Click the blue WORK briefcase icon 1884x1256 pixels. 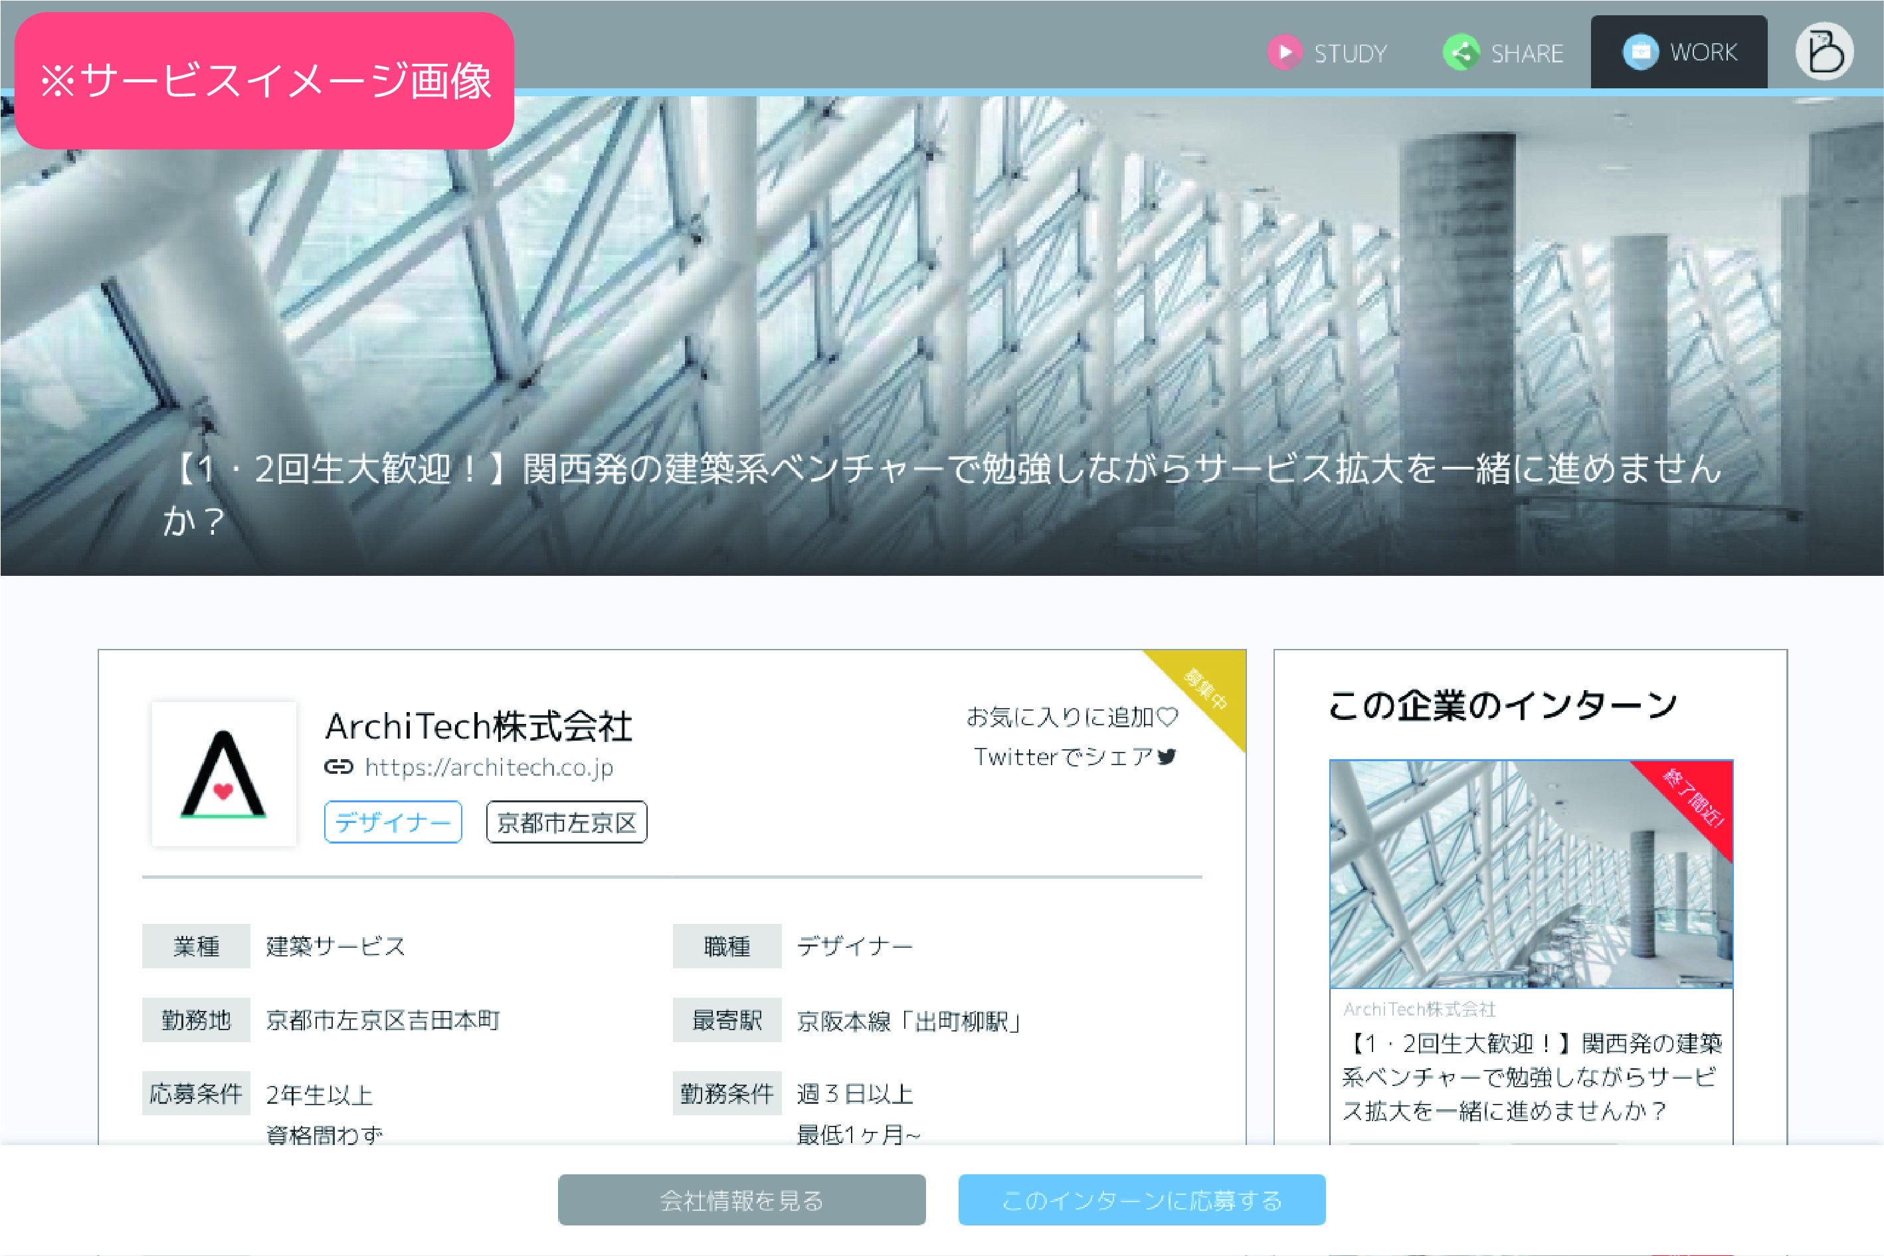tap(1640, 52)
